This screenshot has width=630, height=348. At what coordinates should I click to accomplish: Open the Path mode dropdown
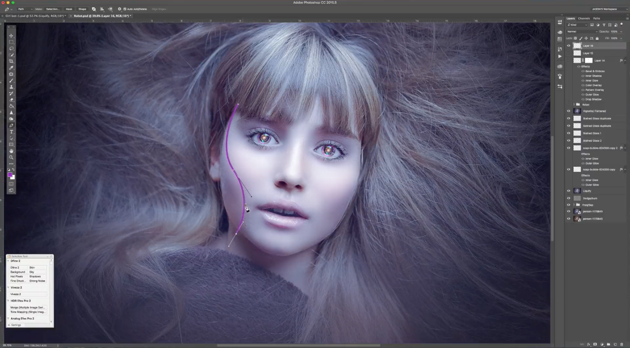tap(25, 9)
